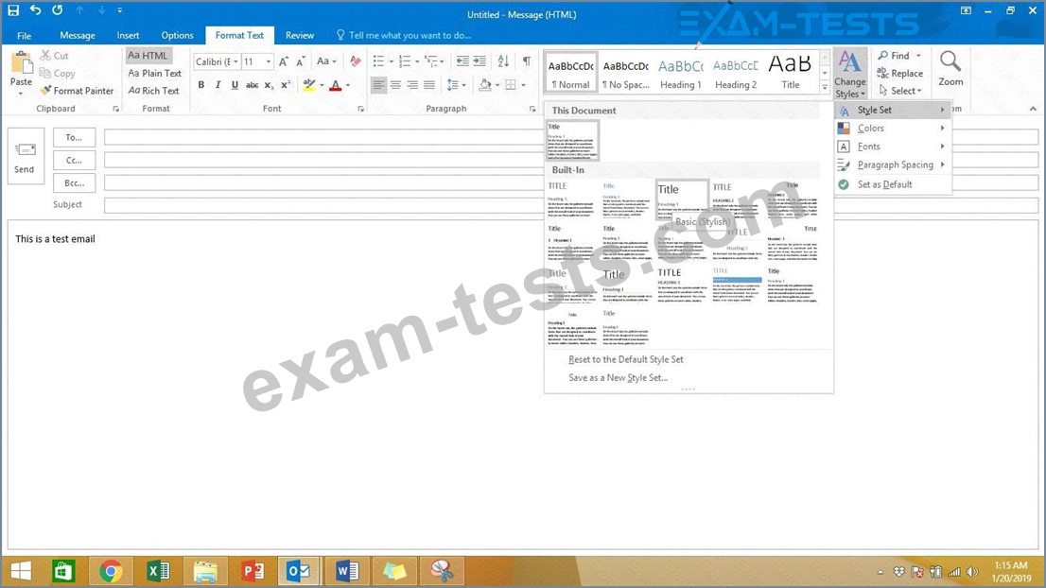Viewport: 1046px width, 588px height.
Task: Align text to the left
Action: click(x=379, y=85)
